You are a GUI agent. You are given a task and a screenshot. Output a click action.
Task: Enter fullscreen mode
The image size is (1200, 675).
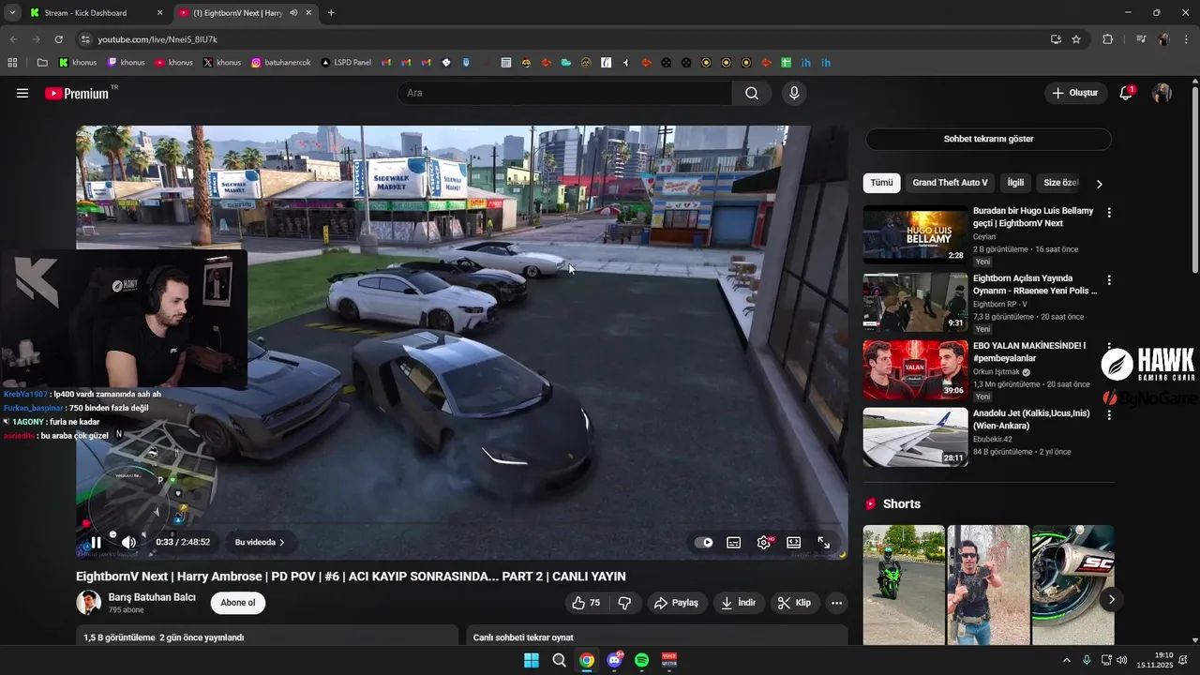824,542
